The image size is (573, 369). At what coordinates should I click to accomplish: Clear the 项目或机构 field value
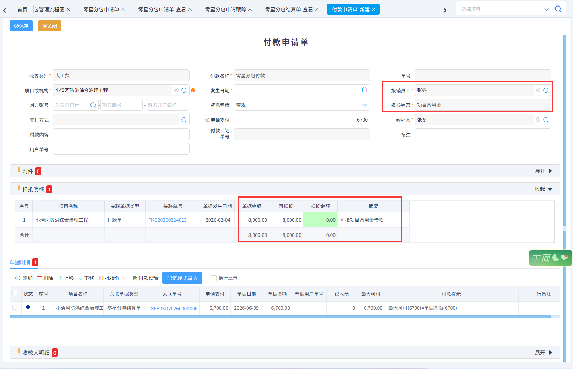(x=176, y=90)
